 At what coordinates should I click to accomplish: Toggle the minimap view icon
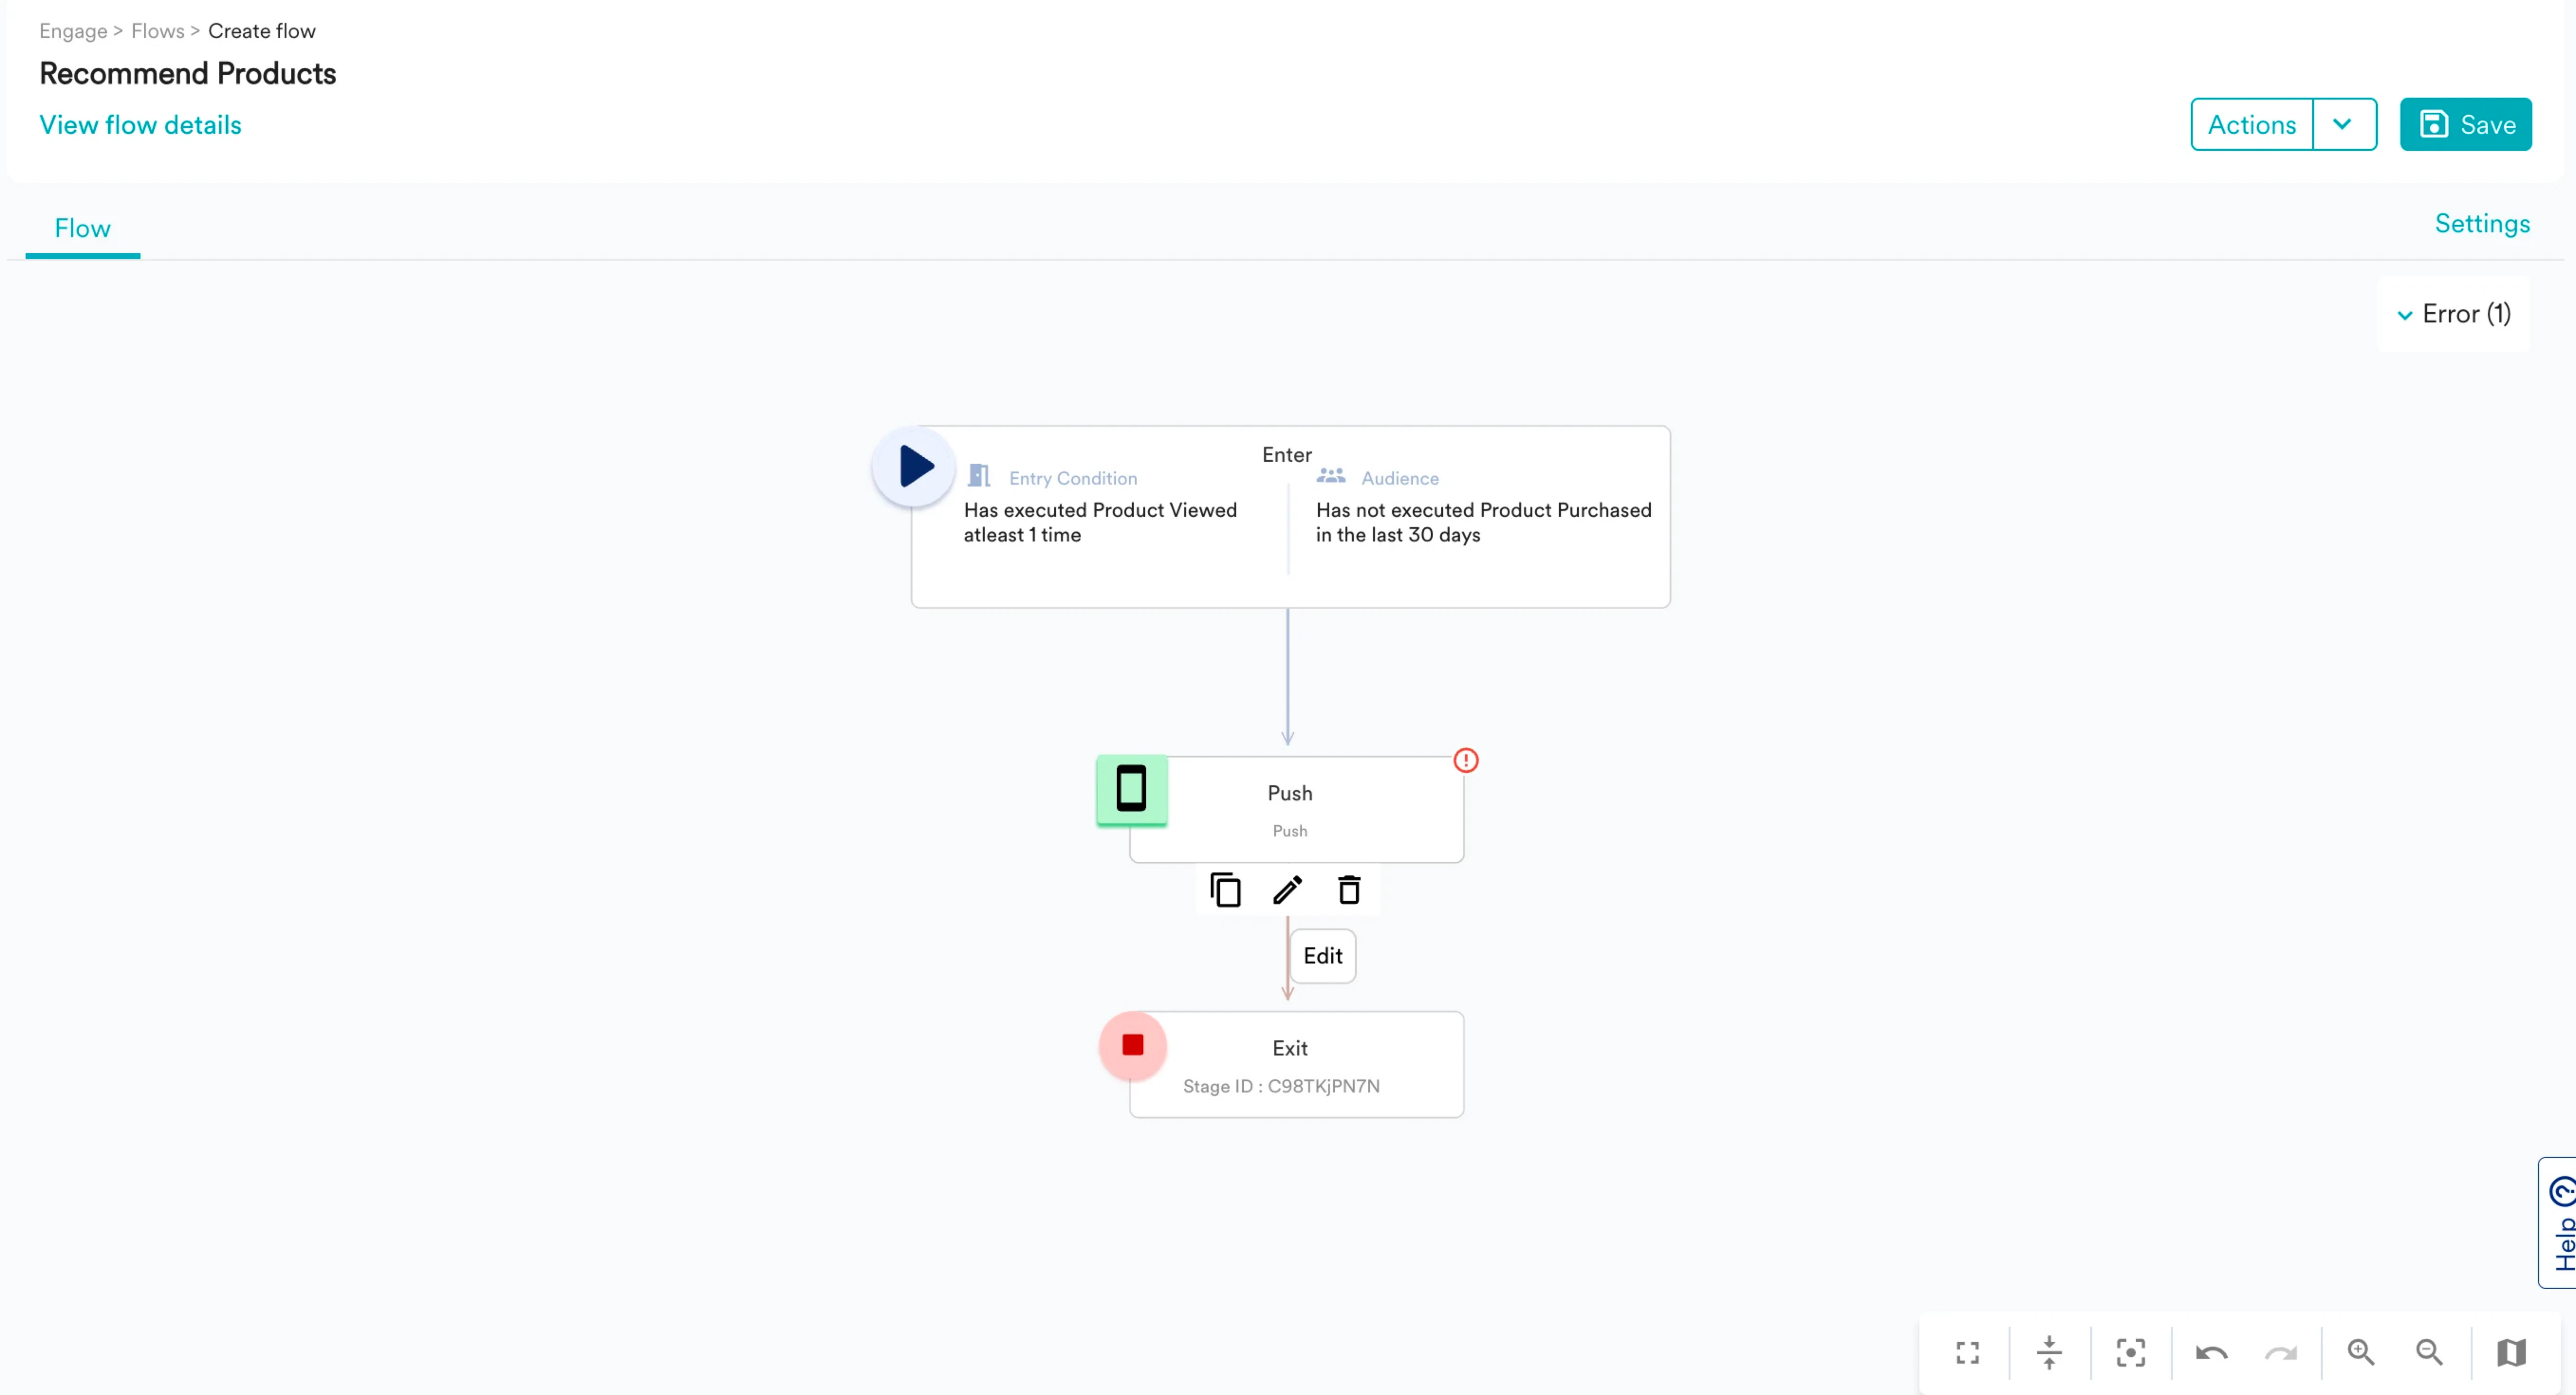coord(2511,1352)
